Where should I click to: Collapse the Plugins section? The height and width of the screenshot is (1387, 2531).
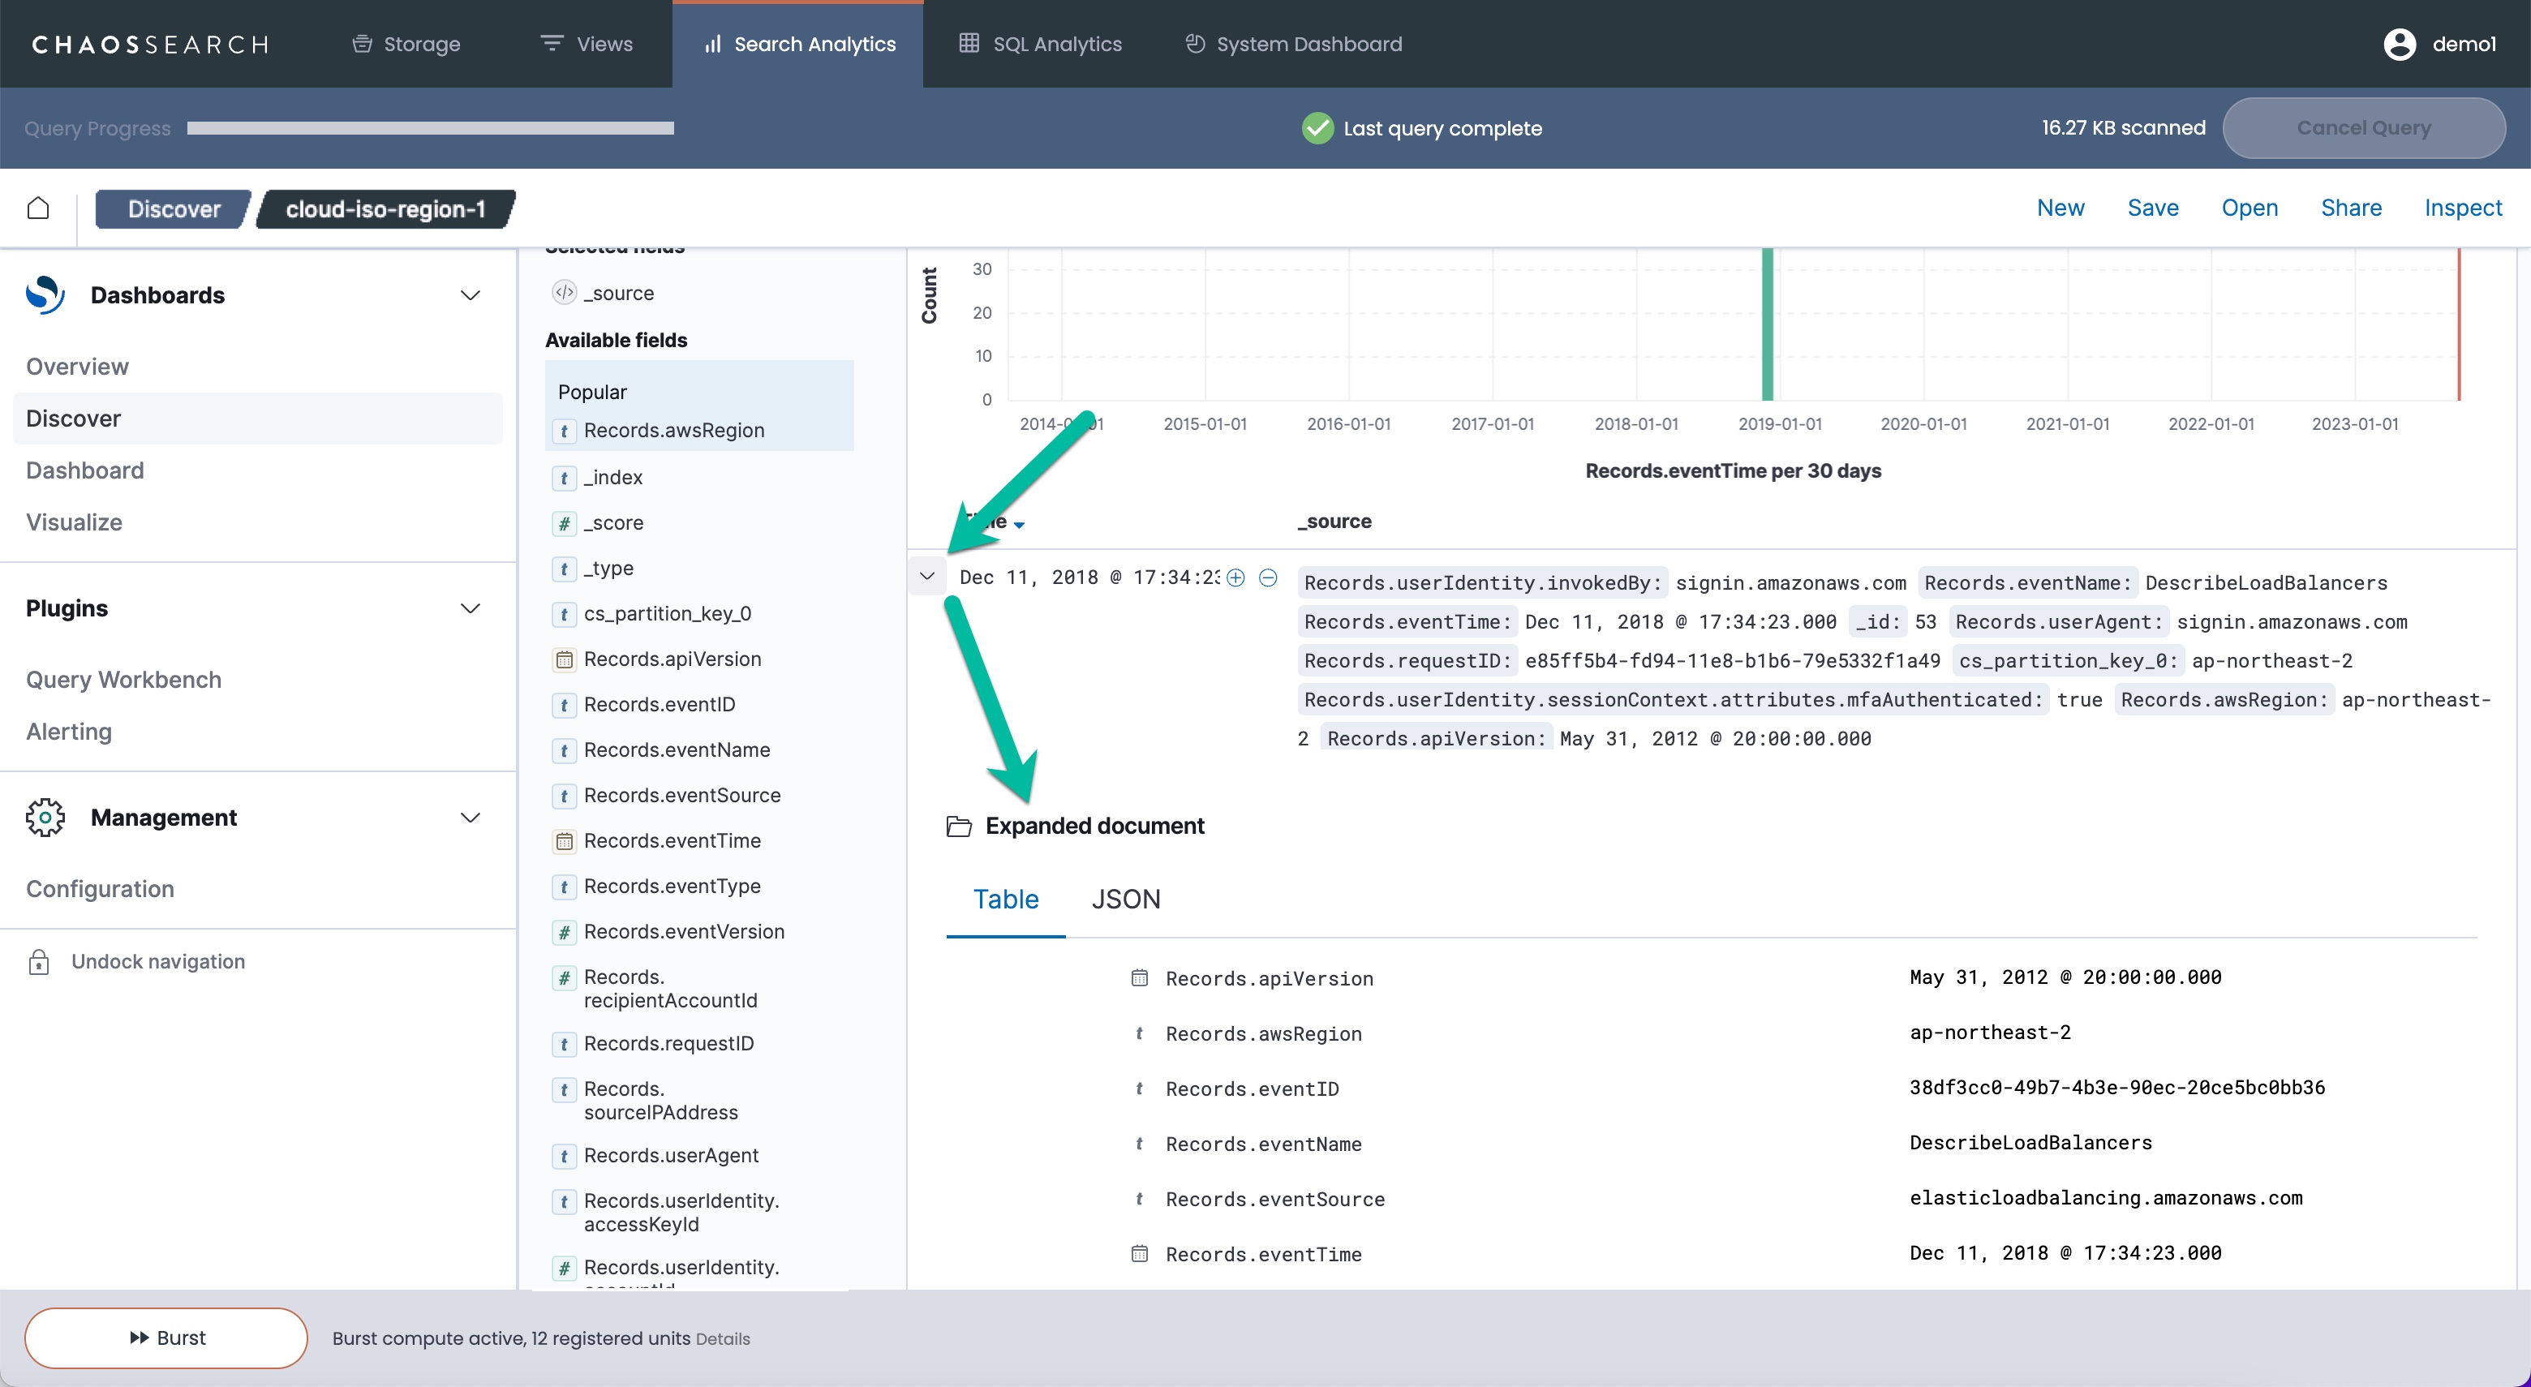(x=471, y=608)
